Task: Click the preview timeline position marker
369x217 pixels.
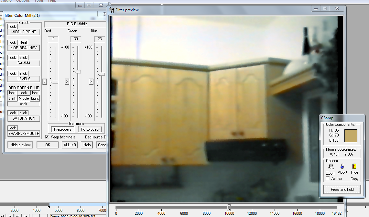Action: tap(229, 207)
